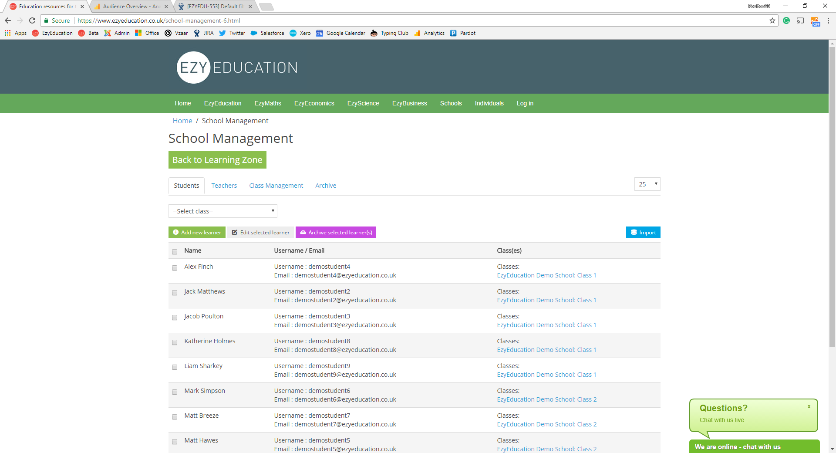Toggle the select-all checkbox in header

175,252
